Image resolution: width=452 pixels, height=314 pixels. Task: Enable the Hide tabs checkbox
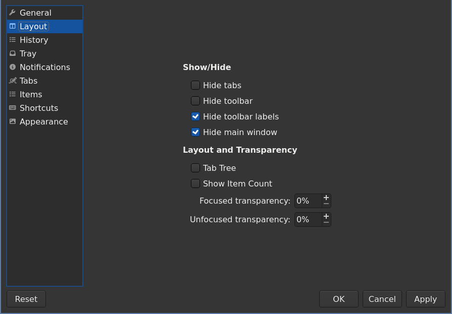[195, 85]
